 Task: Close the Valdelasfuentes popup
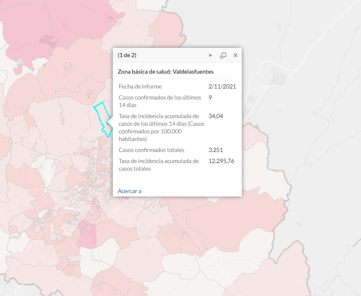[x=235, y=55]
